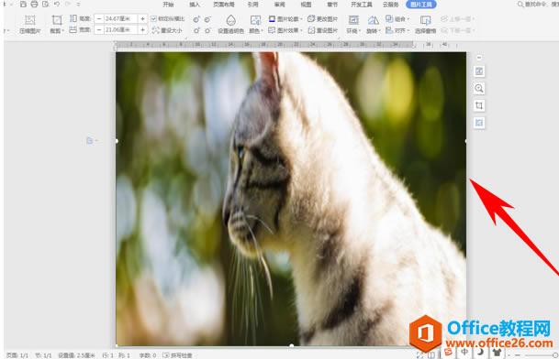This screenshot has width=559, height=359.
Task: Click 重设大小 (Reset Size) button
Action: point(167,30)
